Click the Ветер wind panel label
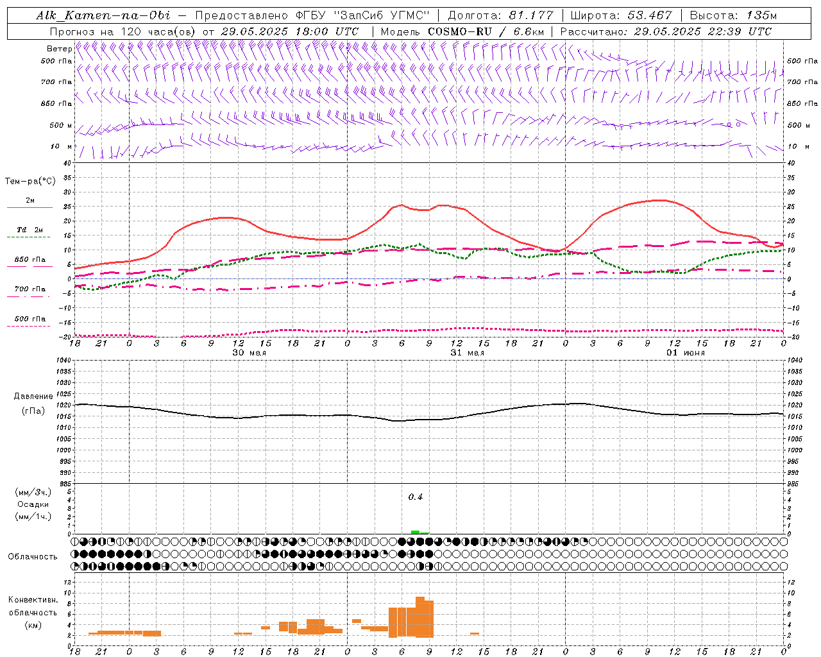This screenshot has width=821, height=657. click(x=59, y=49)
